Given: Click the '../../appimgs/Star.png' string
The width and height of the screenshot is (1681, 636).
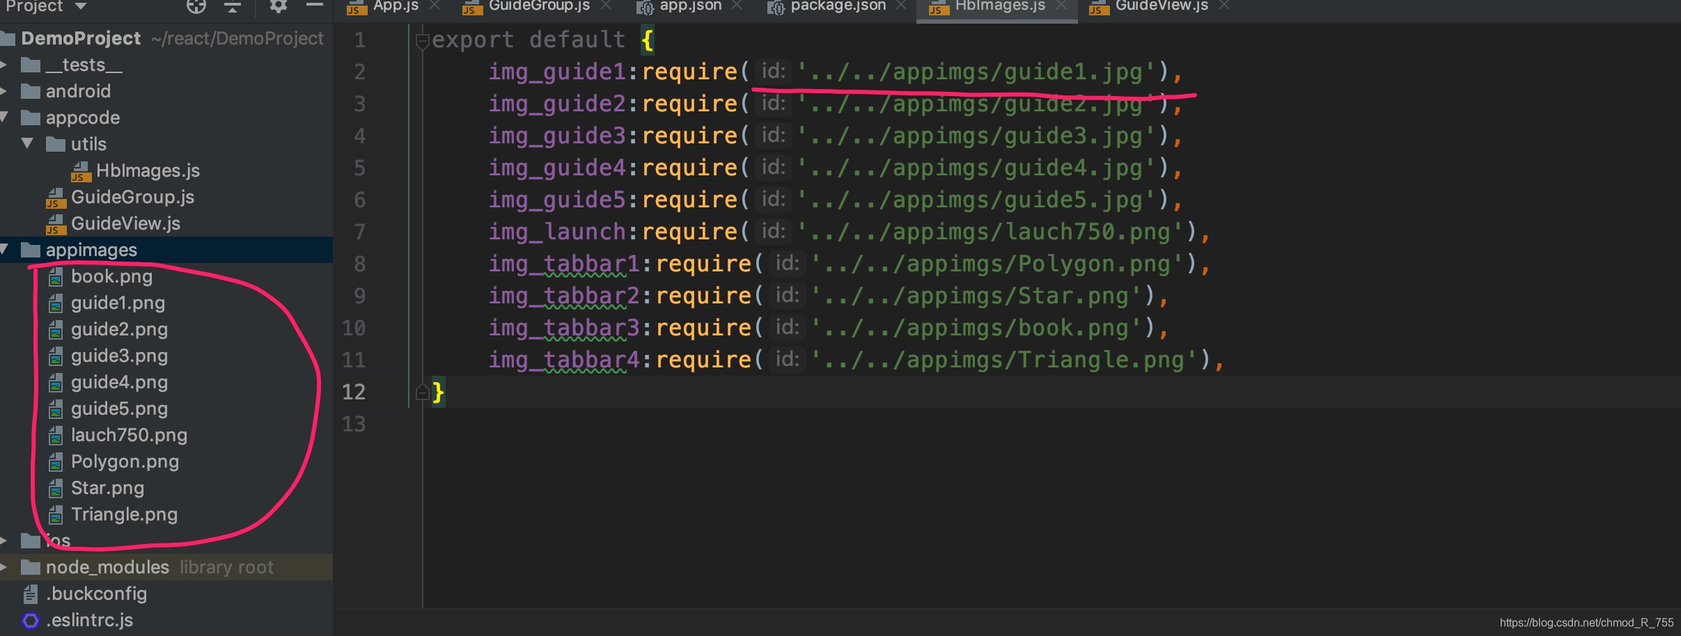Looking at the screenshot, I should pos(977,296).
